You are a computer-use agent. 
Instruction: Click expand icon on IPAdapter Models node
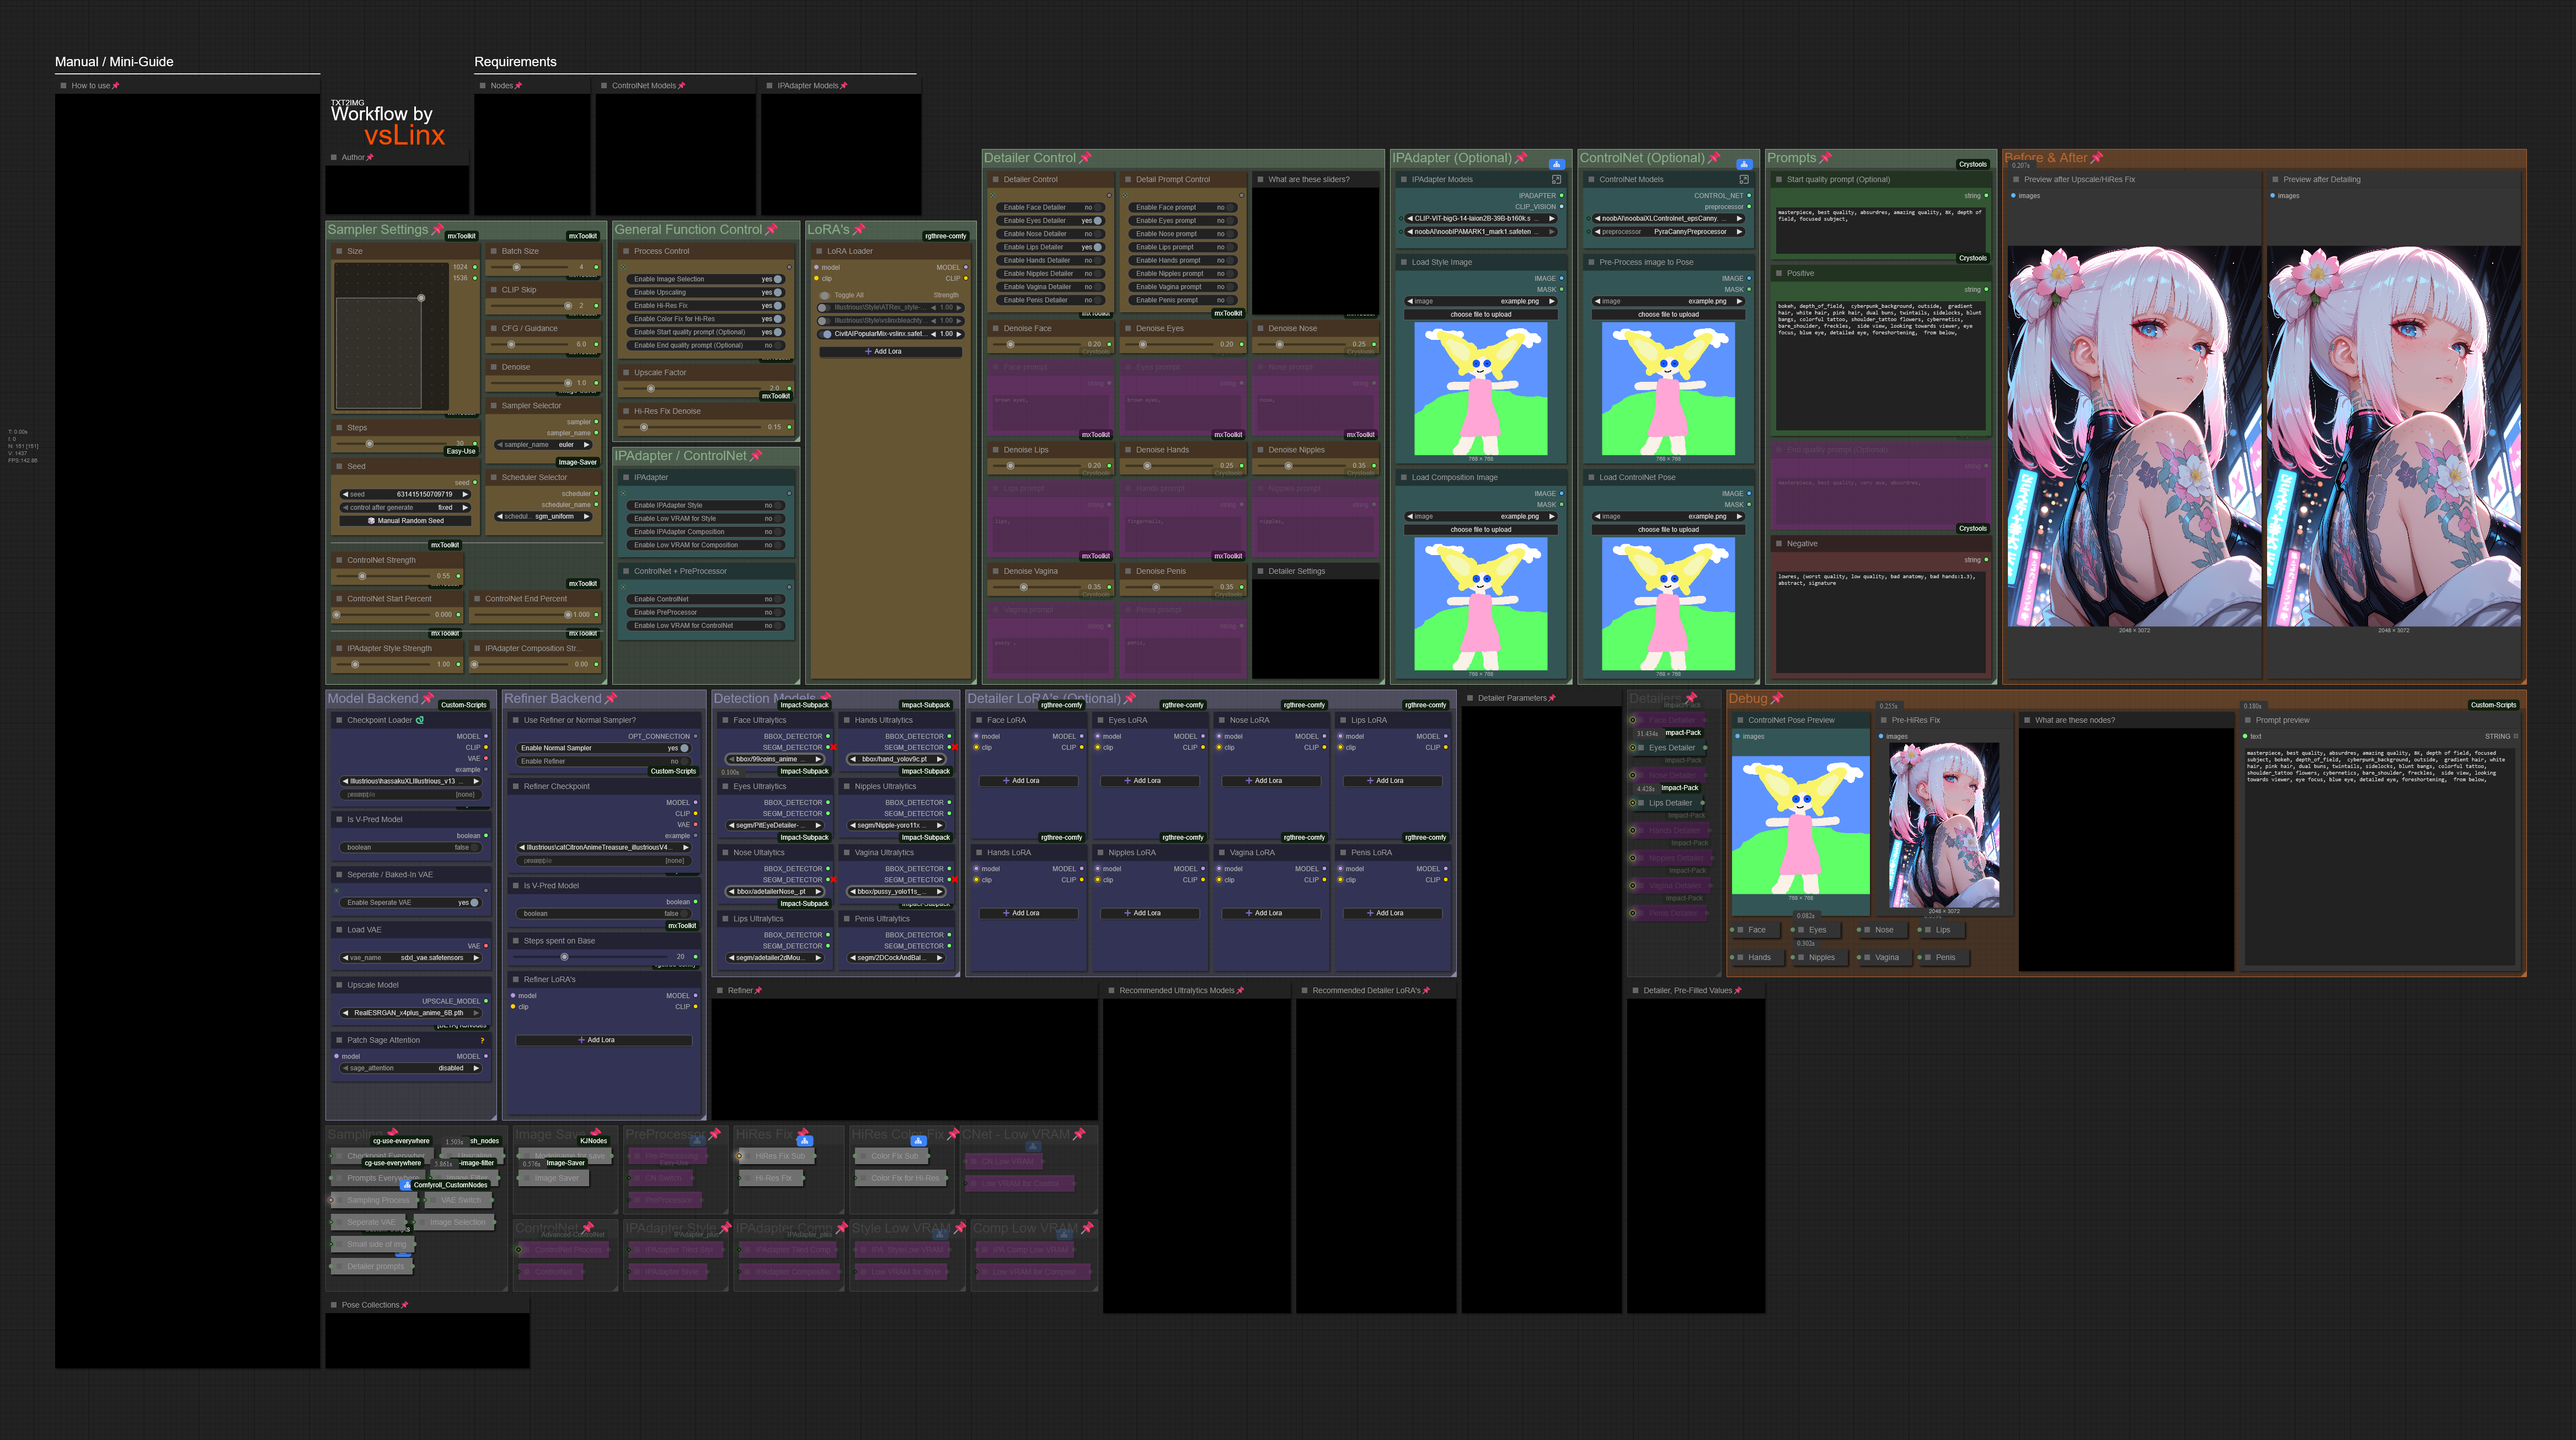coord(1556,180)
